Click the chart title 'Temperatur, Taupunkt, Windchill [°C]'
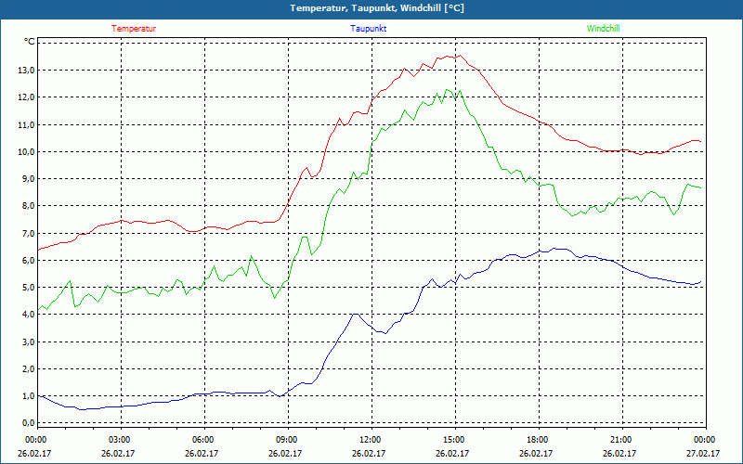Screen dimensions: 743x464 [377, 8]
